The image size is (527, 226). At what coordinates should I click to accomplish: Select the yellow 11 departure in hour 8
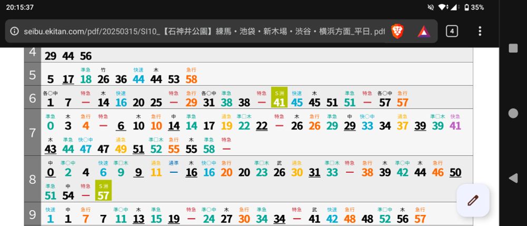[x=156, y=169]
